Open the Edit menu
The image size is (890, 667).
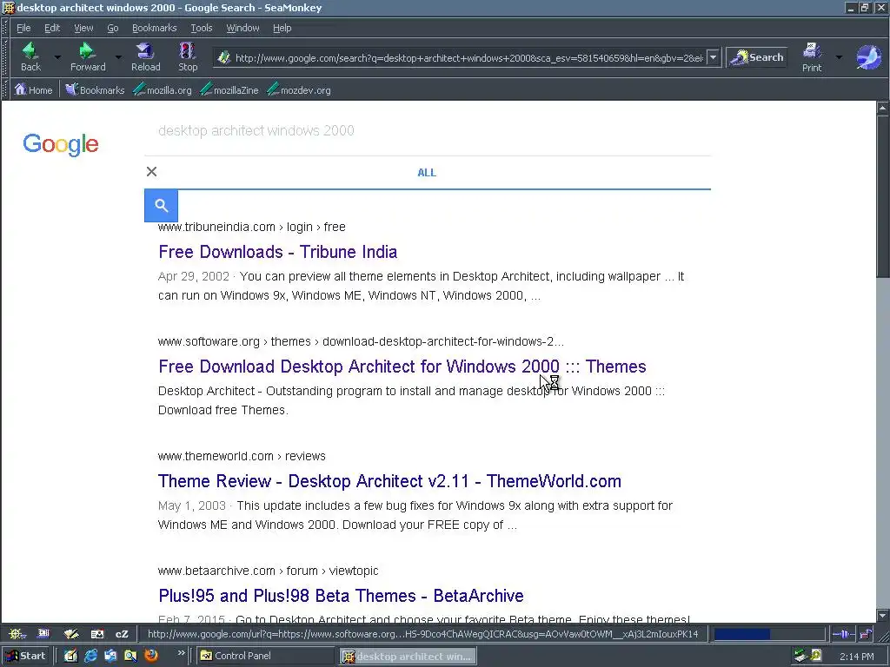click(x=52, y=28)
